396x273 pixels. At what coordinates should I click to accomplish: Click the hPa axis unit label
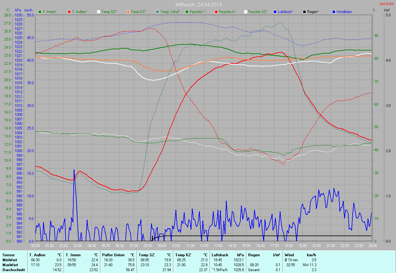click(x=18, y=10)
